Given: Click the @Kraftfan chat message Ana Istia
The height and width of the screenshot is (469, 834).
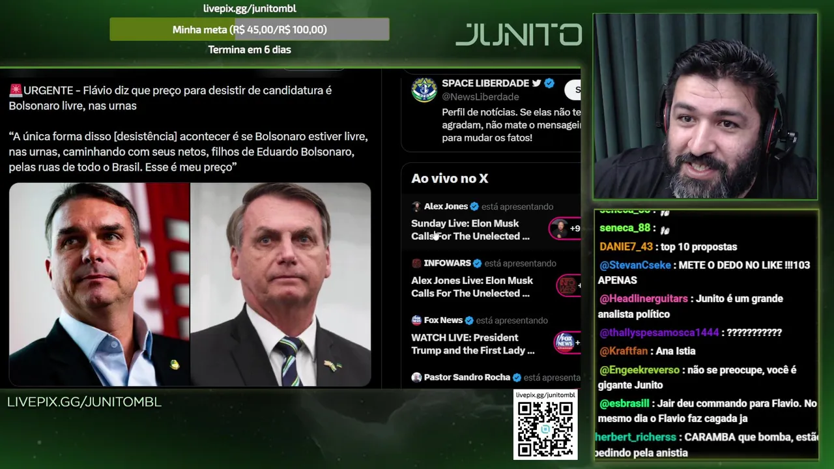Looking at the screenshot, I should 676,351.
